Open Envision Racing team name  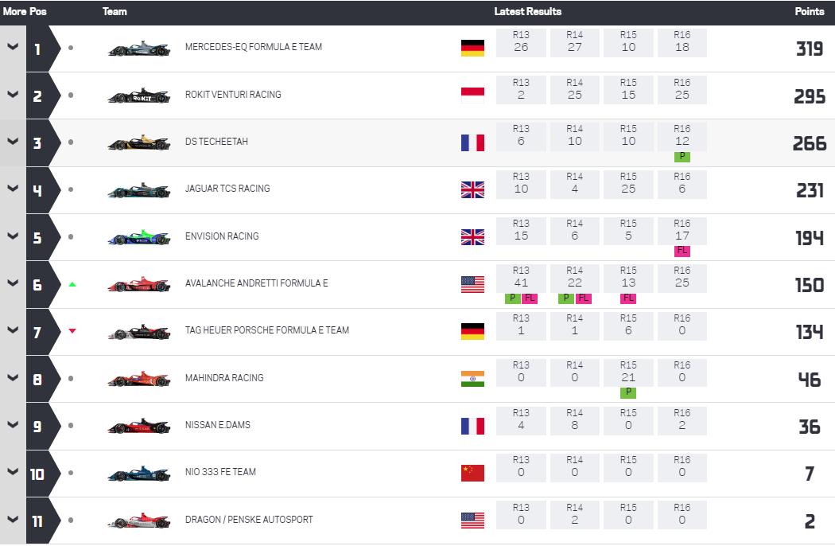[222, 236]
